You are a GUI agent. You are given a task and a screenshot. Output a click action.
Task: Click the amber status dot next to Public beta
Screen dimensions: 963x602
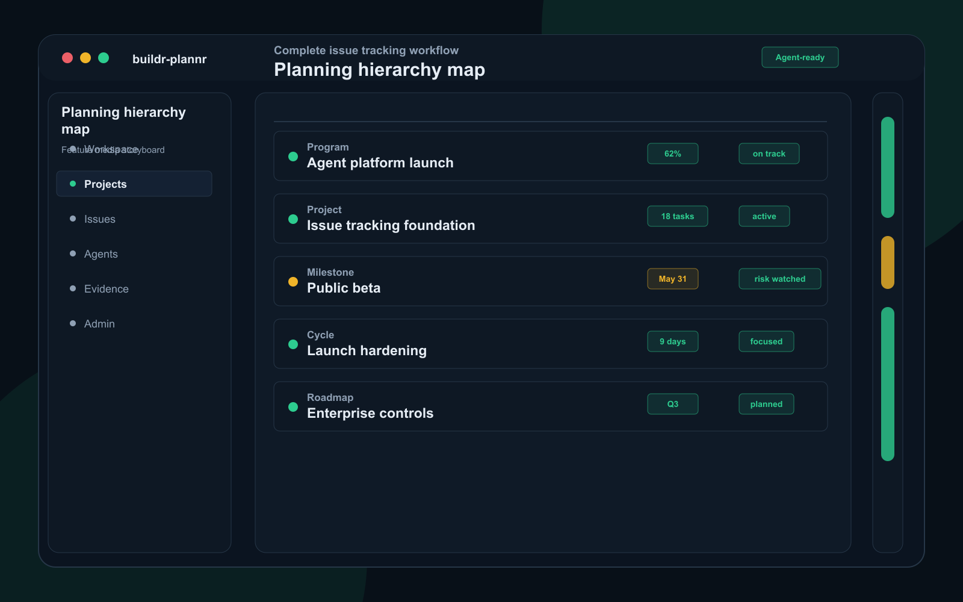click(x=293, y=282)
